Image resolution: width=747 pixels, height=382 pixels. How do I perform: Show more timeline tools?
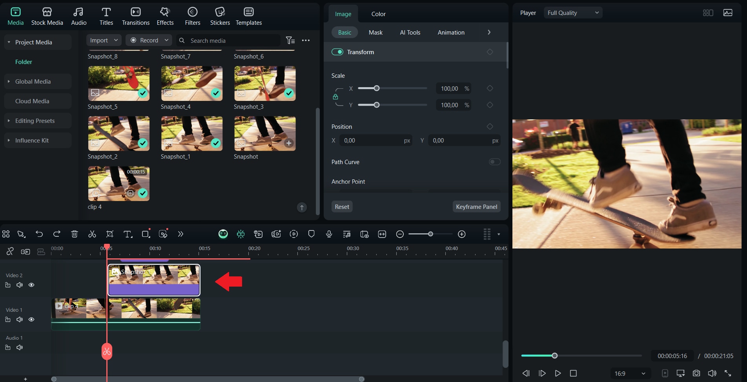coord(180,234)
